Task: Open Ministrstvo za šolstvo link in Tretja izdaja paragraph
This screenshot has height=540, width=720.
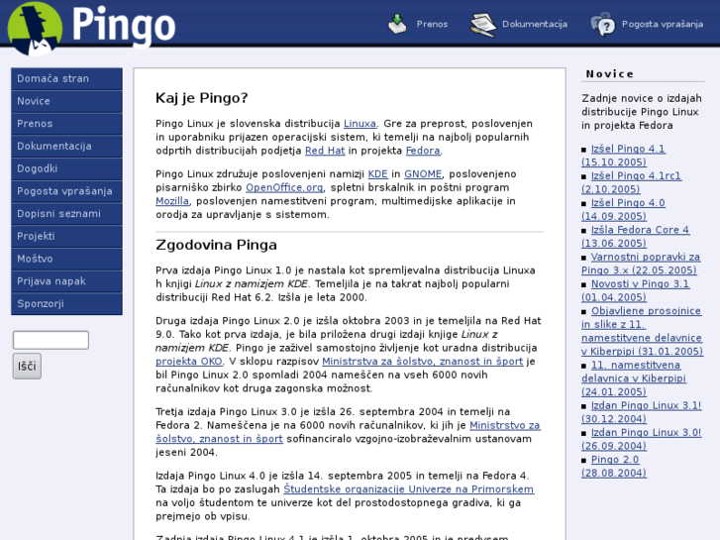Action: [505, 426]
